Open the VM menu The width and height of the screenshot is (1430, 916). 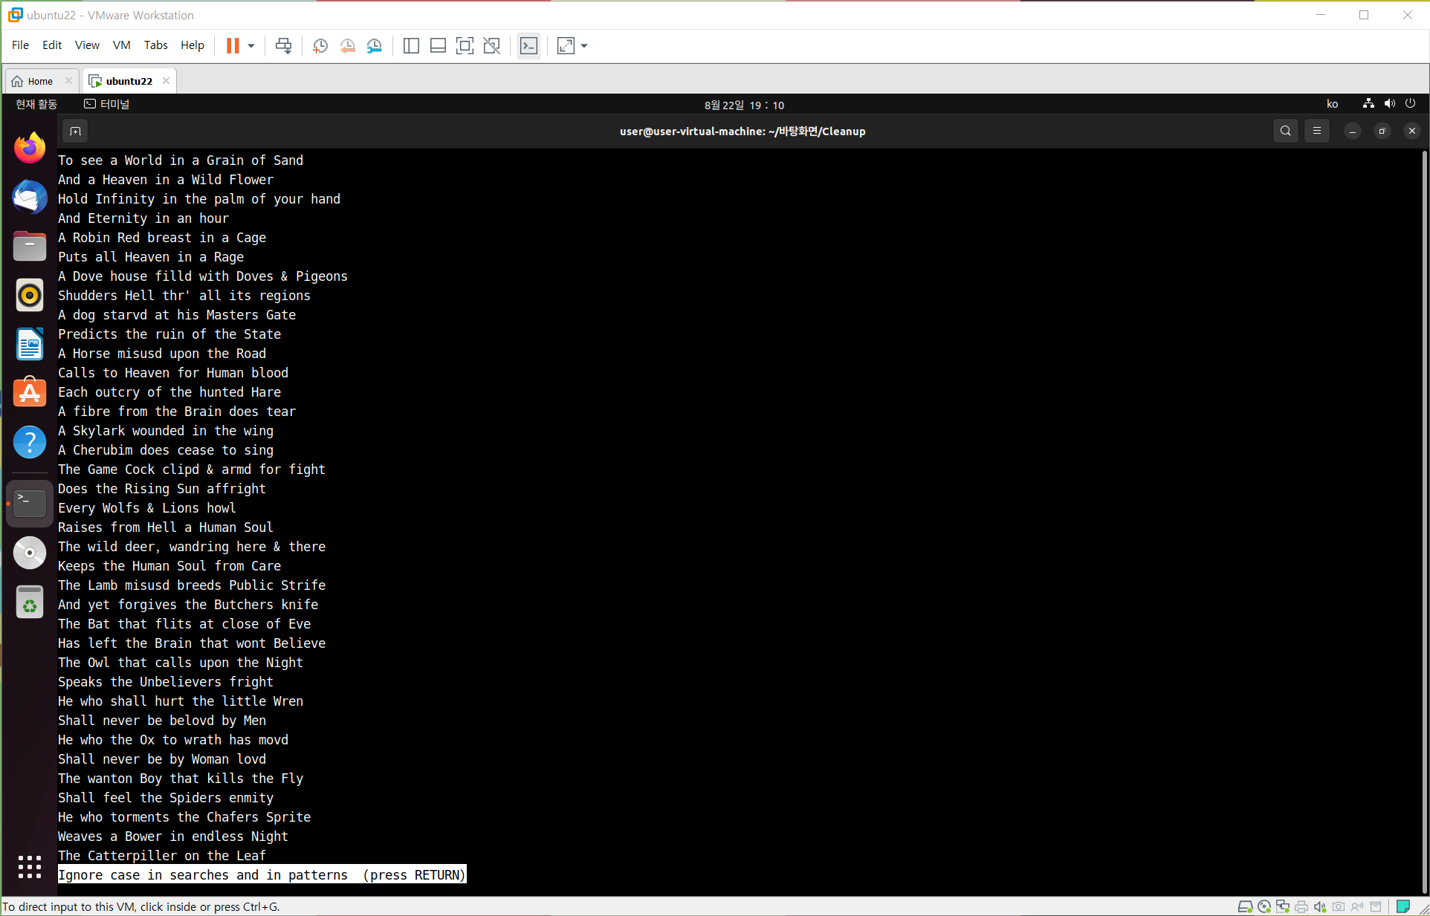(x=121, y=45)
